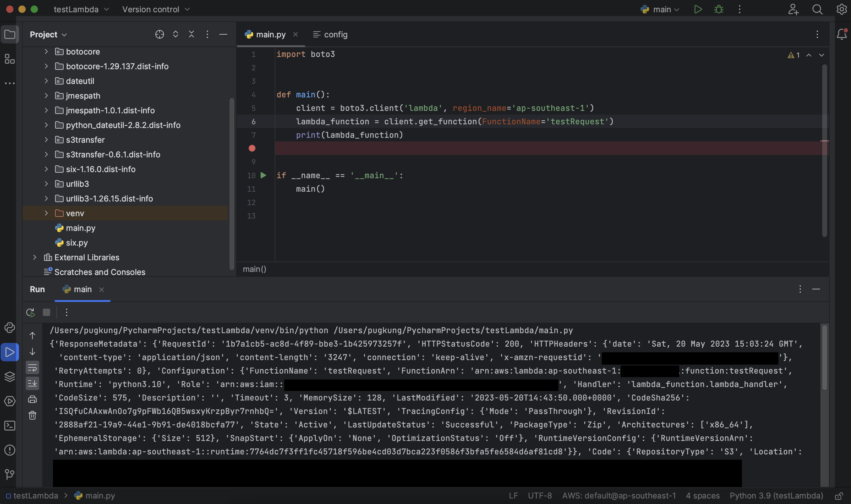Expand all icon in Project panel header
Screen dimensions: 851x504
(x=175, y=34)
